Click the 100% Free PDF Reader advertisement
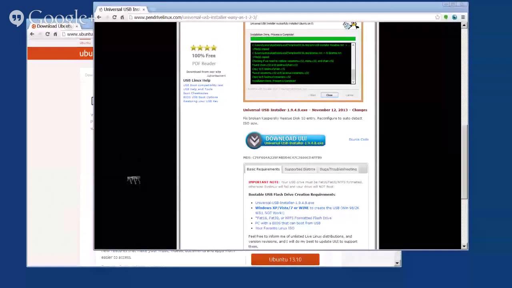The width and height of the screenshot is (512, 288). [204, 56]
